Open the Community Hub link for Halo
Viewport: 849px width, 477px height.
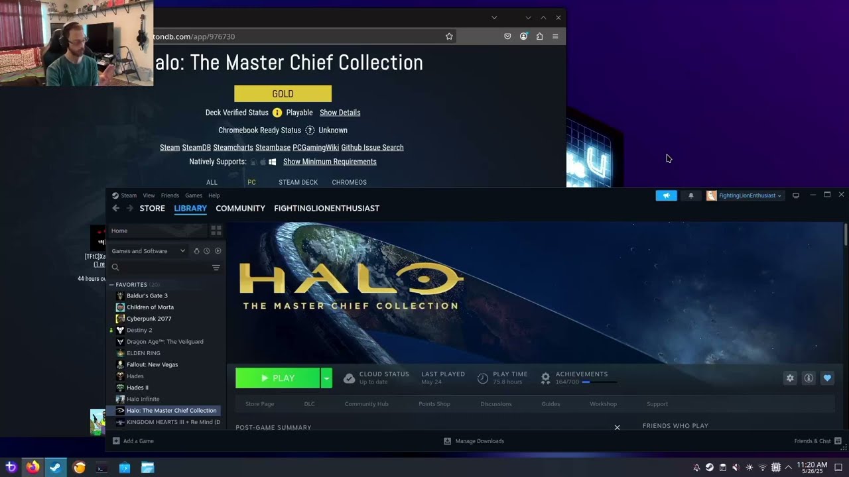[x=366, y=404]
